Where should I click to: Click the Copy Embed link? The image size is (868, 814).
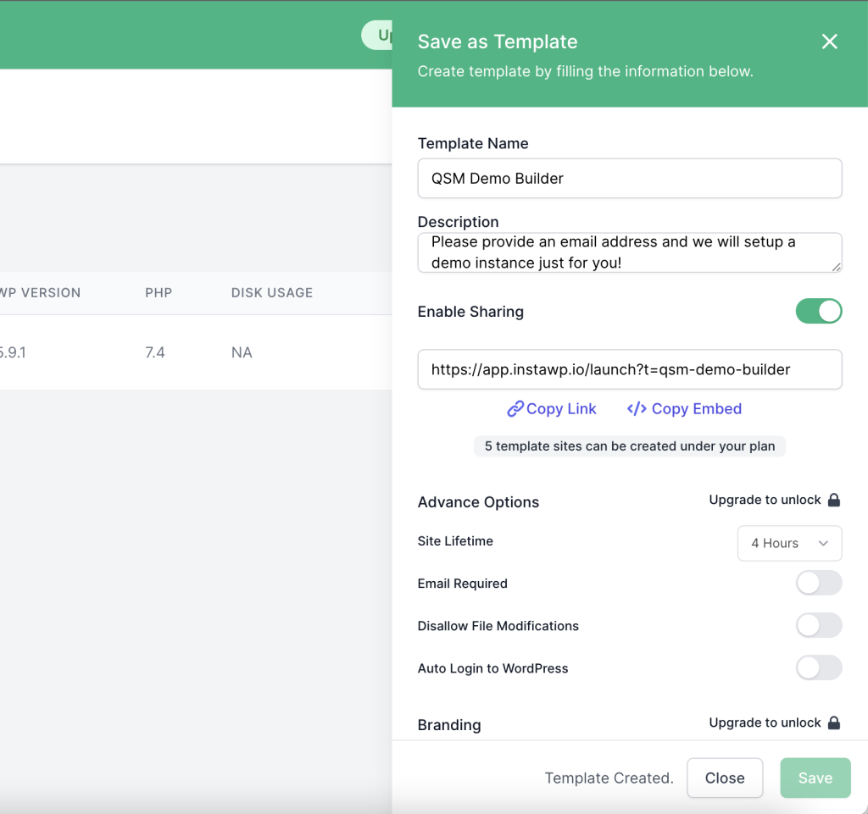pos(684,408)
